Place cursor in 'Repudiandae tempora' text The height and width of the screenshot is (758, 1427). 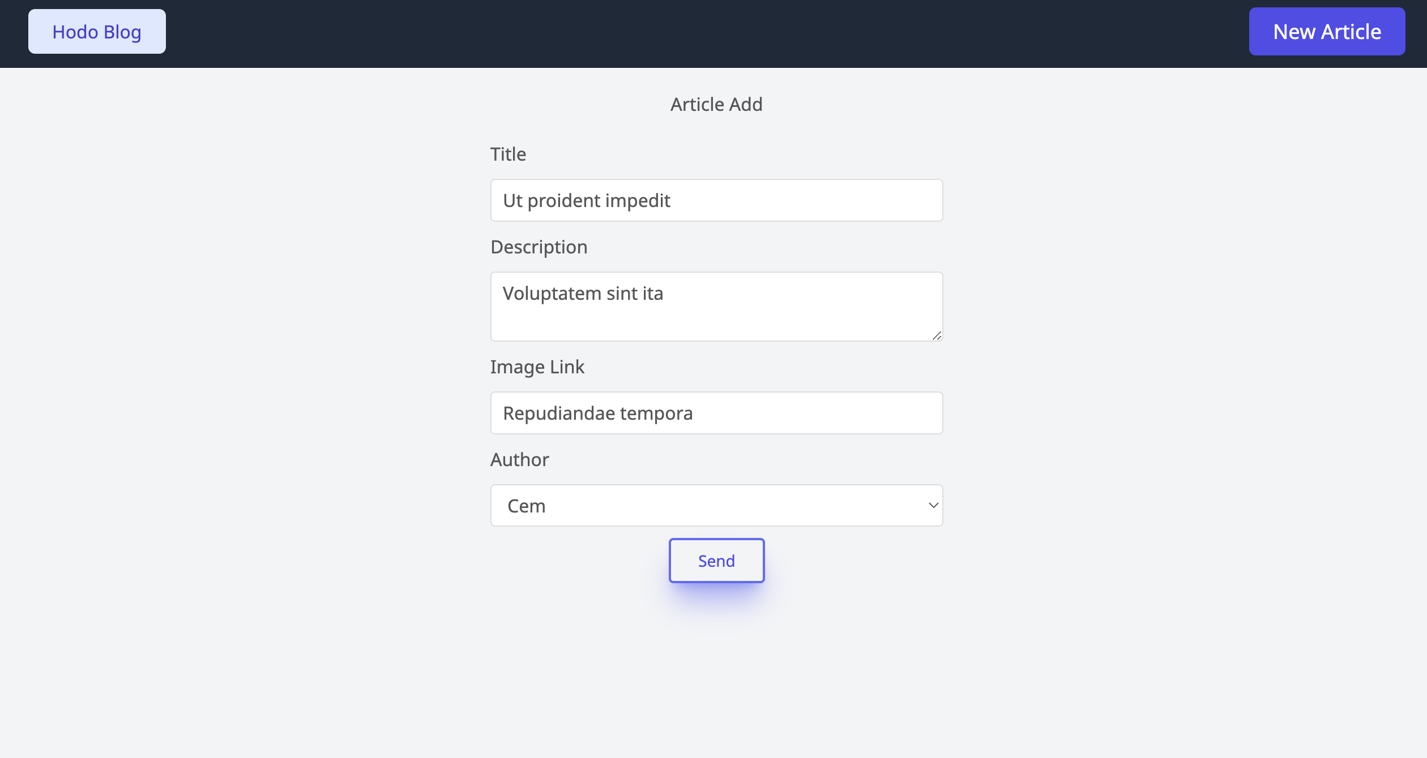click(x=597, y=414)
